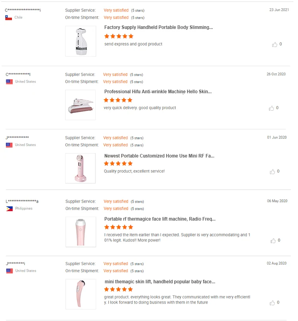Like the Philippines buyer's review with thumbs-up
The image size is (298, 321).
(x=273, y=240)
